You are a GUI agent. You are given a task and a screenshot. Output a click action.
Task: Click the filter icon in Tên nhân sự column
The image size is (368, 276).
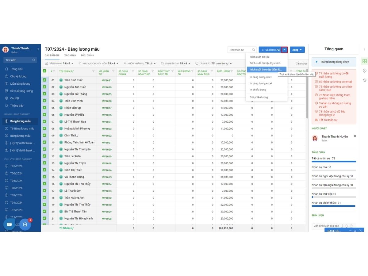click(94, 71)
